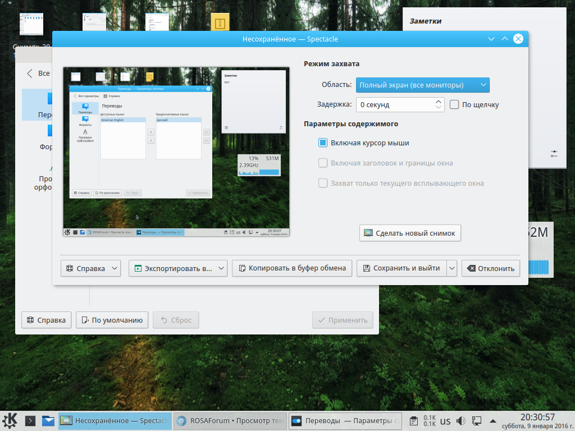Click the clipboard tray icon
Screen dimensions: 575x431
click(x=414, y=421)
